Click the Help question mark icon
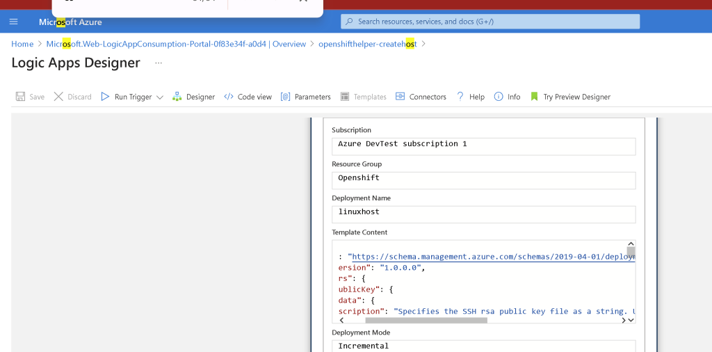The image size is (712, 352). [x=460, y=96]
